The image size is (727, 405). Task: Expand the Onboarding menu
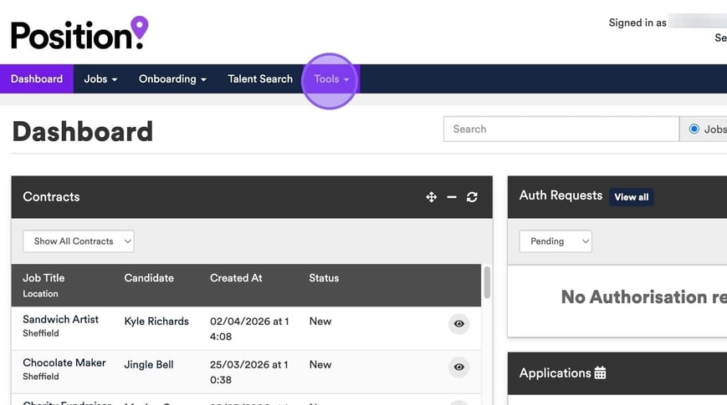(172, 79)
